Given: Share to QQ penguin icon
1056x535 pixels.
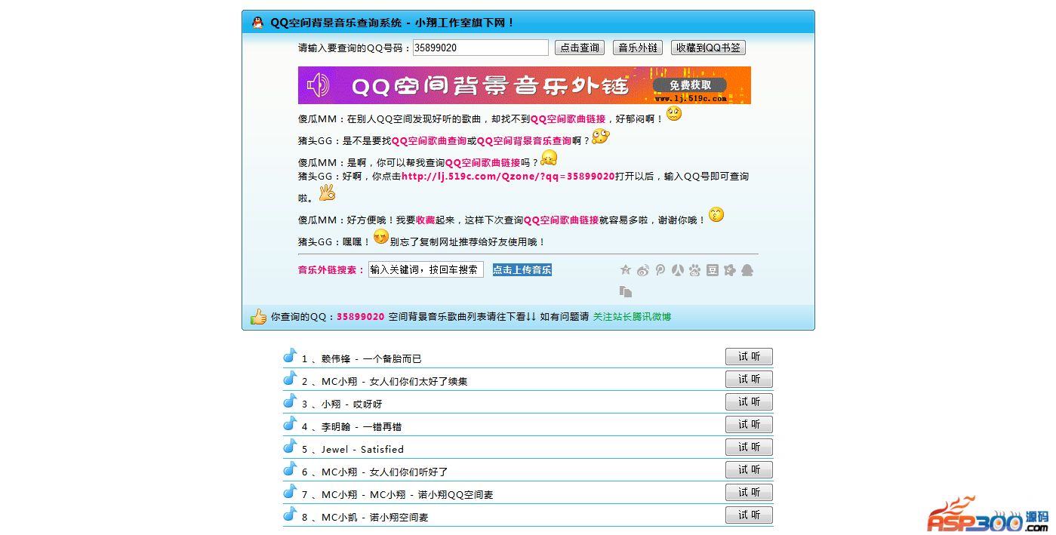Looking at the screenshot, I should coord(747,270).
